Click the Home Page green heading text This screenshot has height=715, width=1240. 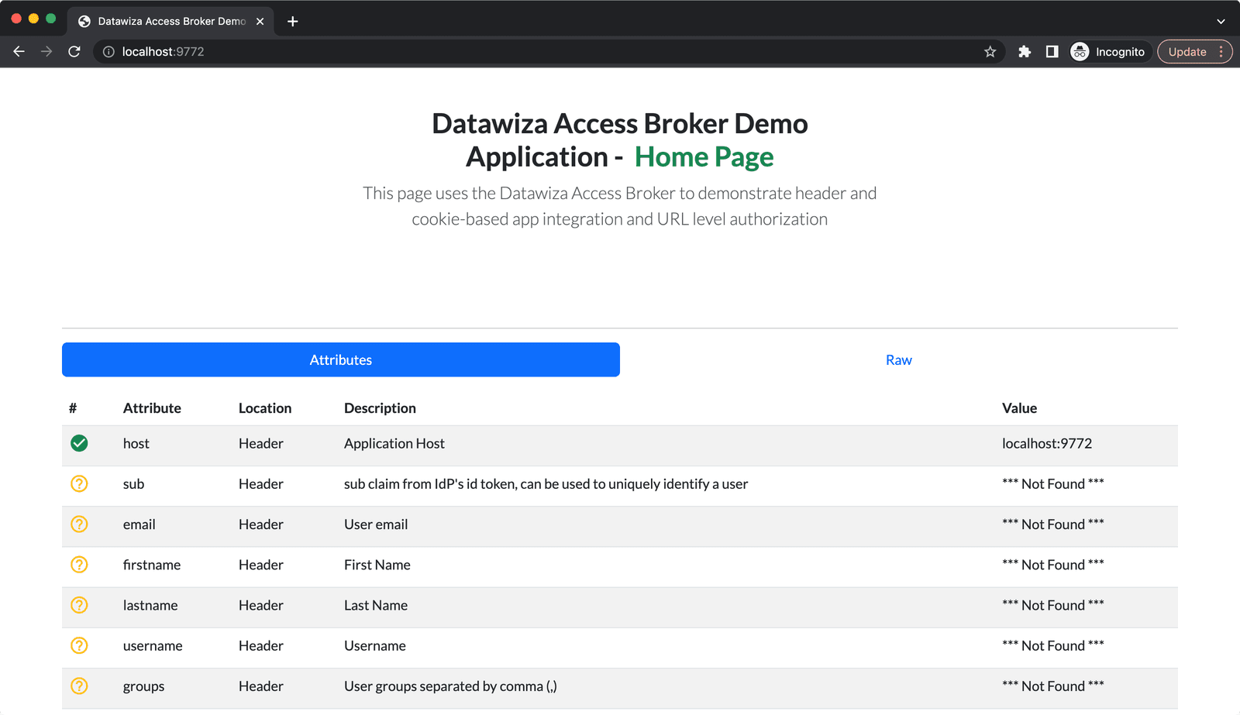coord(704,157)
